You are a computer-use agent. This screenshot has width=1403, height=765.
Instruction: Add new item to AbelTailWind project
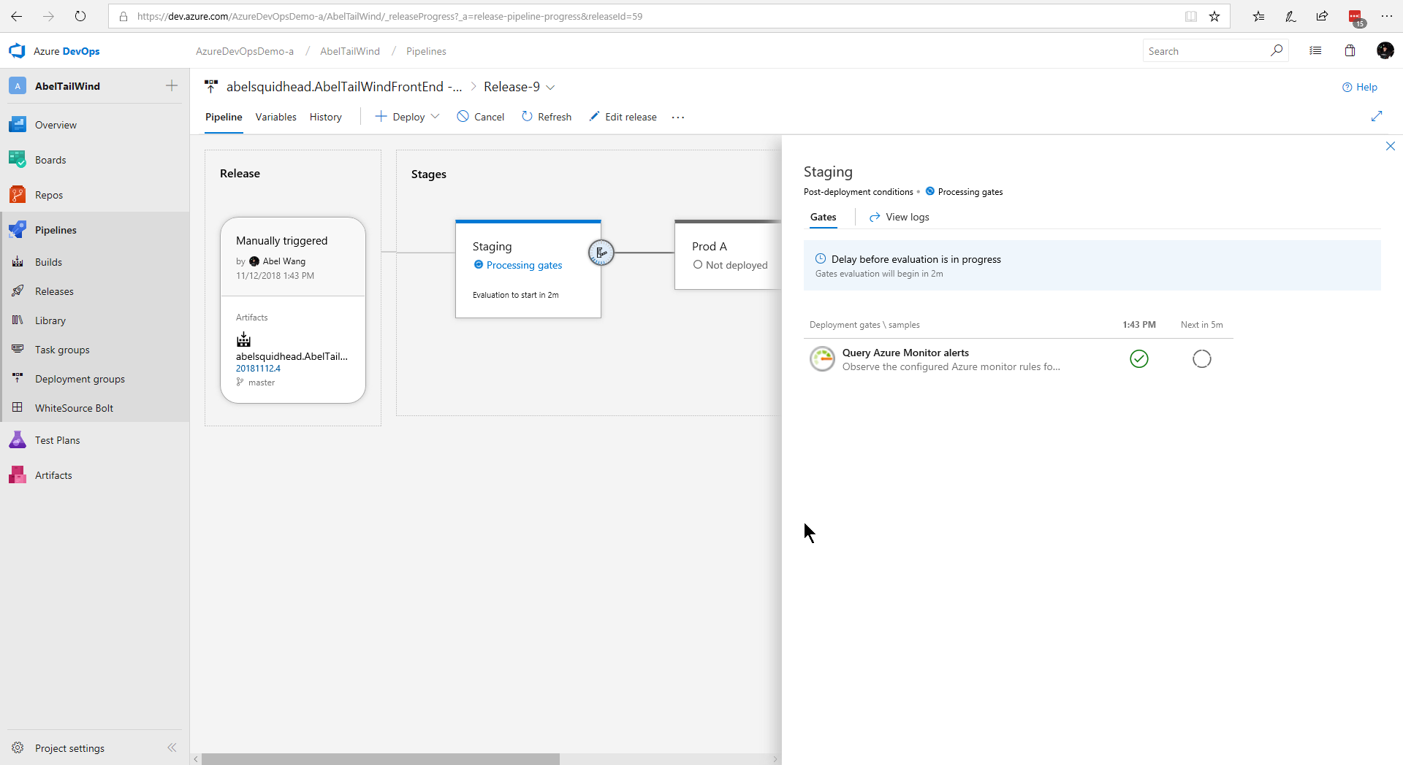tap(172, 85)
